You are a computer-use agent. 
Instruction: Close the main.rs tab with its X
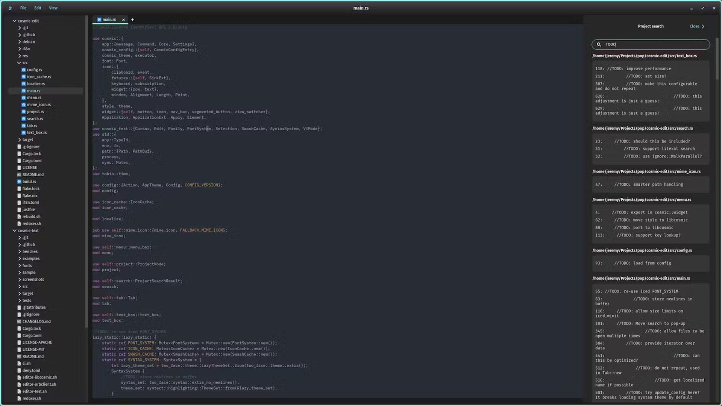[x=123, y=19]
